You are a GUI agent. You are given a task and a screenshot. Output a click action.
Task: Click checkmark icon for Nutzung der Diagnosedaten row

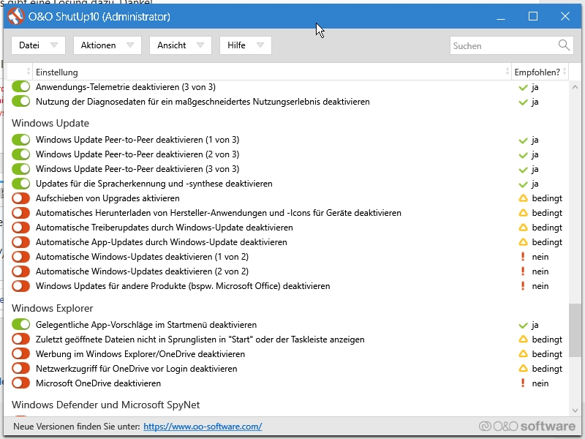click(523, 102)
